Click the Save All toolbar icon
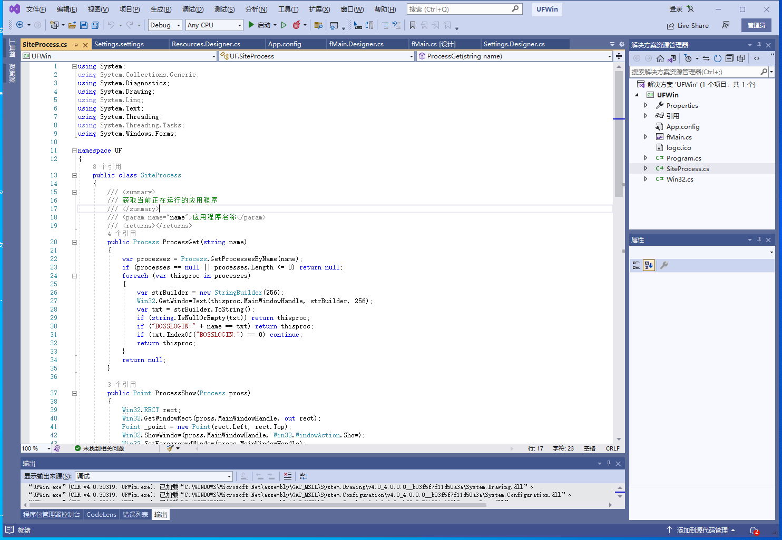 click(95, 25)
